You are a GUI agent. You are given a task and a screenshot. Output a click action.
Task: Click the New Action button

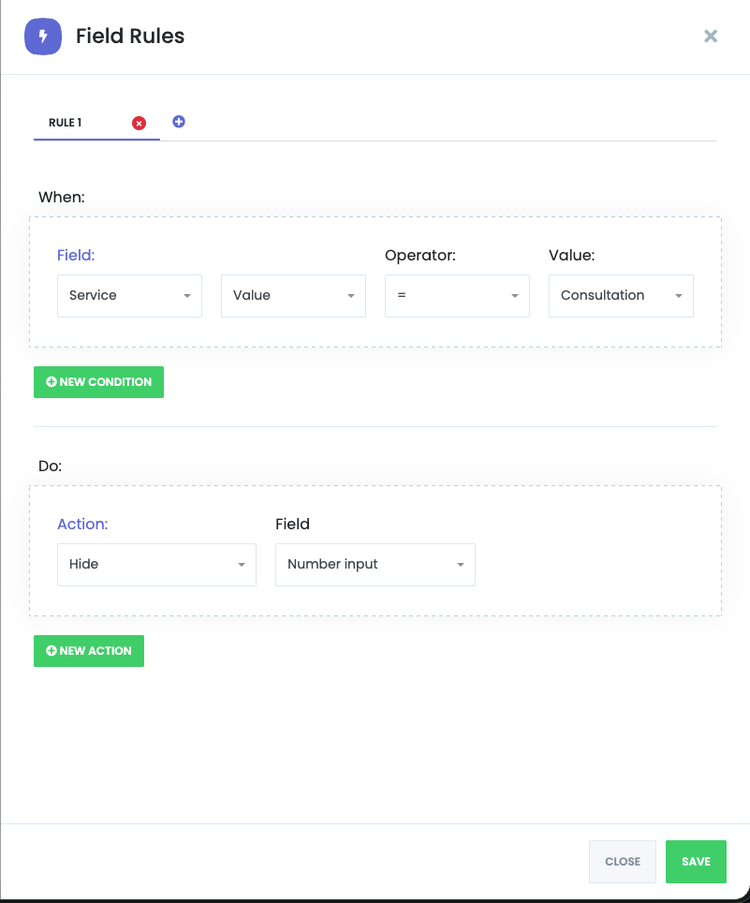pyautogui.click(x=89, y=651)
